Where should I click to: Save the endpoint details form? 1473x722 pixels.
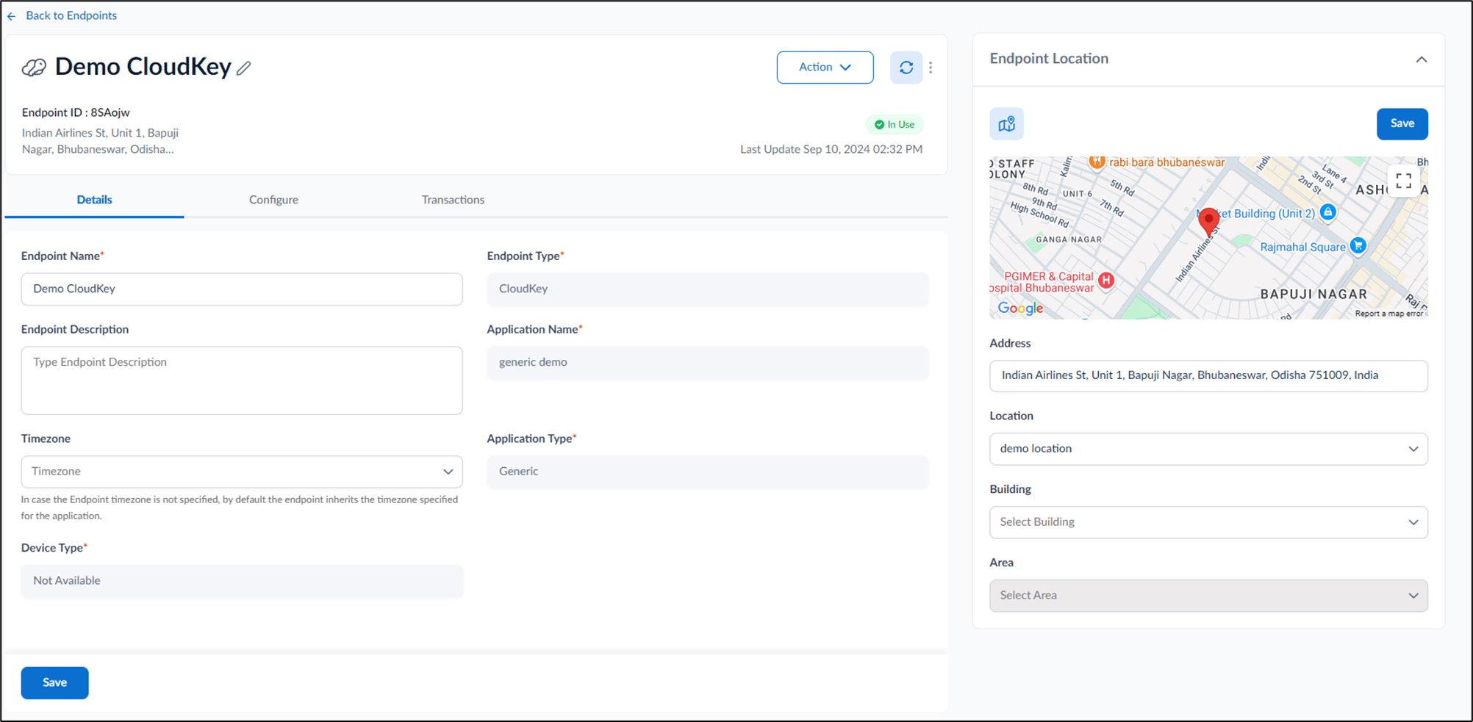(54, 683)
